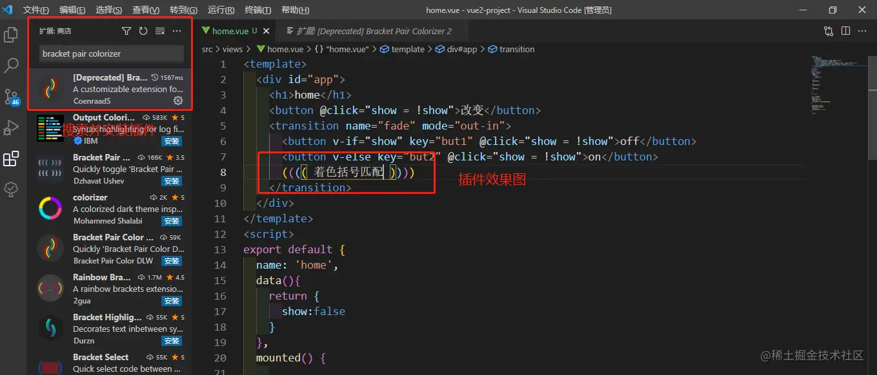Click the export default line
This screenshot has width=877, height=375.
(x=294, y=249)
